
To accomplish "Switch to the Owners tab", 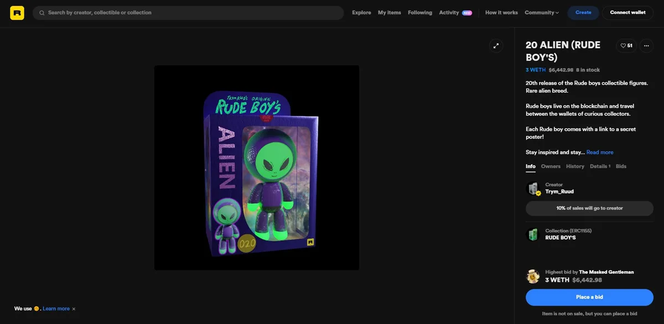I will pos(551,166).
